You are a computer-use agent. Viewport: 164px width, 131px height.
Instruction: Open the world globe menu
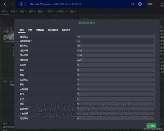click(x=141, y=4)
